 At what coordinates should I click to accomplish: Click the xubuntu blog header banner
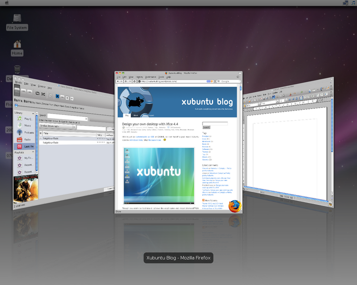[x=177, y=102]
